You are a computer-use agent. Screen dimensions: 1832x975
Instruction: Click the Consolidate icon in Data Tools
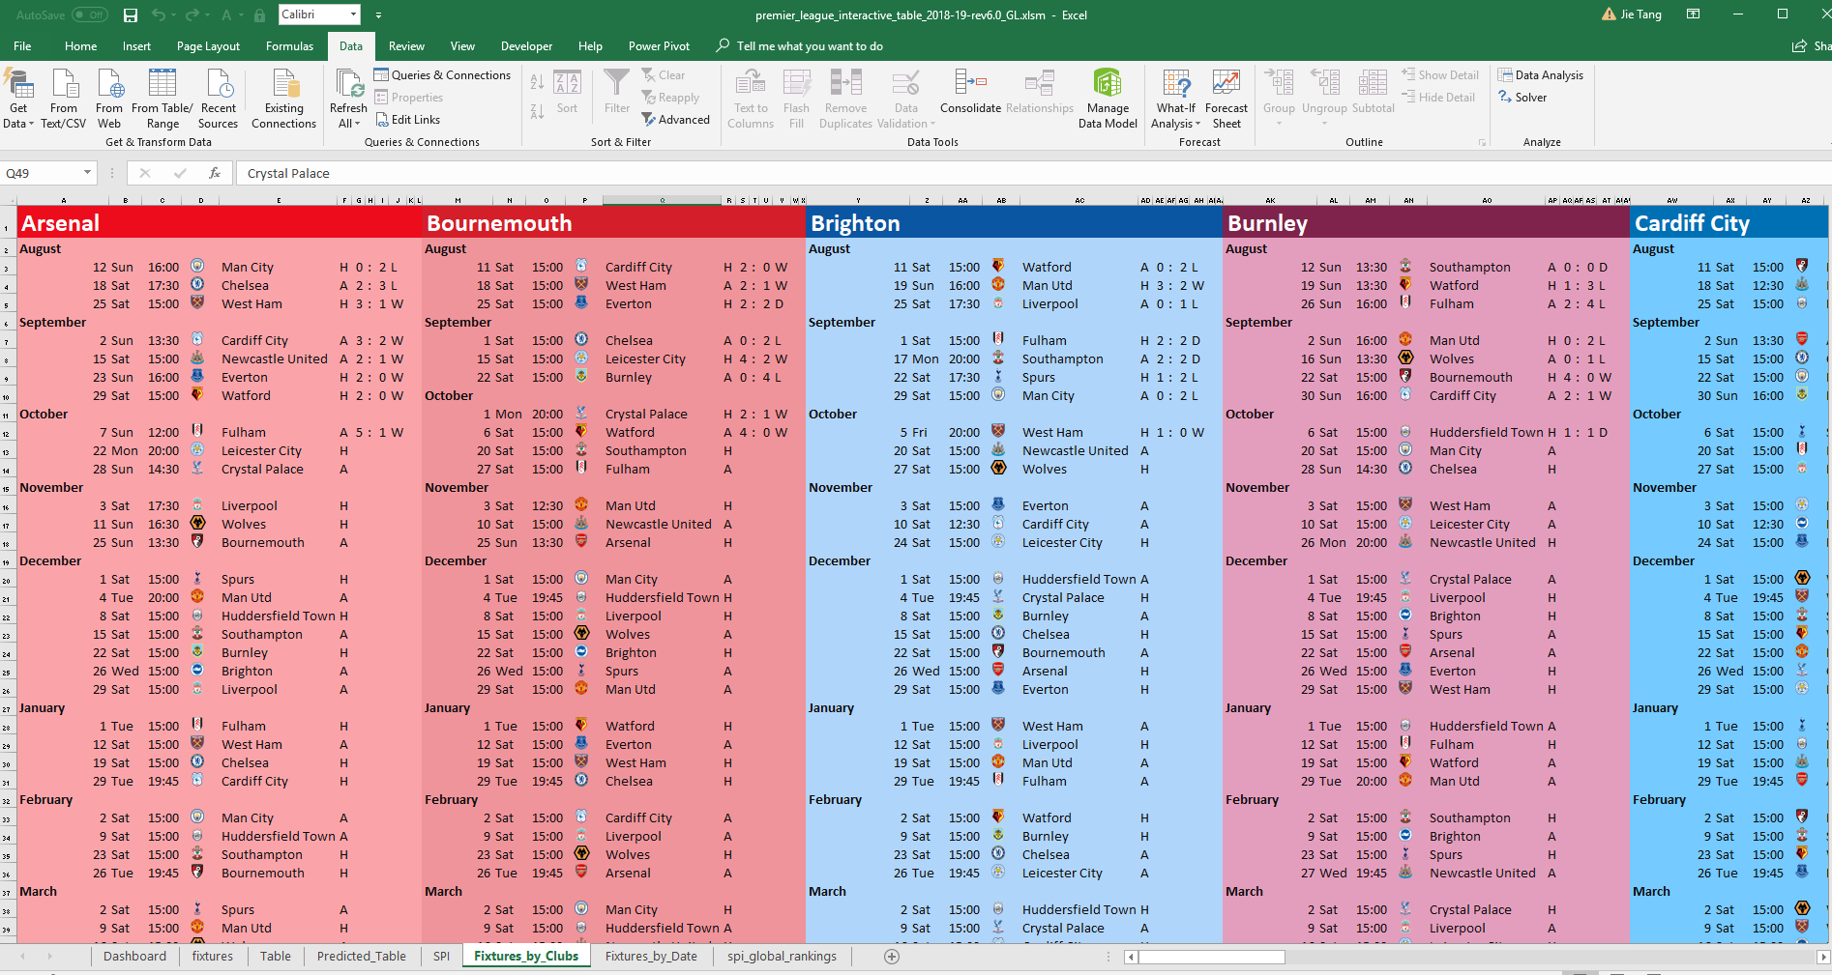[x=969, y=83]
